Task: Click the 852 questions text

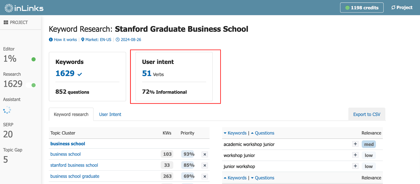Action: 72,92
